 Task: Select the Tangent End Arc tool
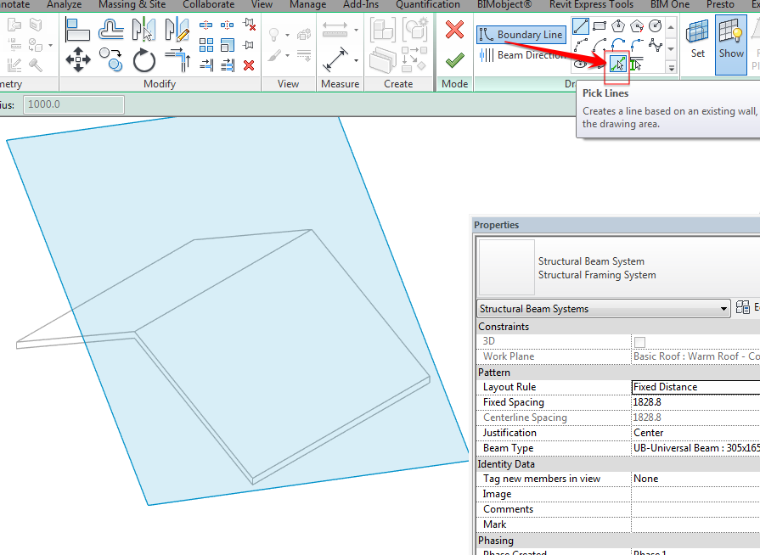(618, 46)
